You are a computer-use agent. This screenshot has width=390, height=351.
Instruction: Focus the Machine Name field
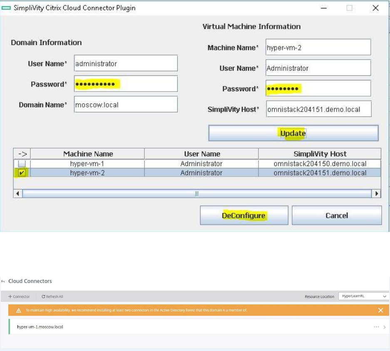(x=318, y=47)
